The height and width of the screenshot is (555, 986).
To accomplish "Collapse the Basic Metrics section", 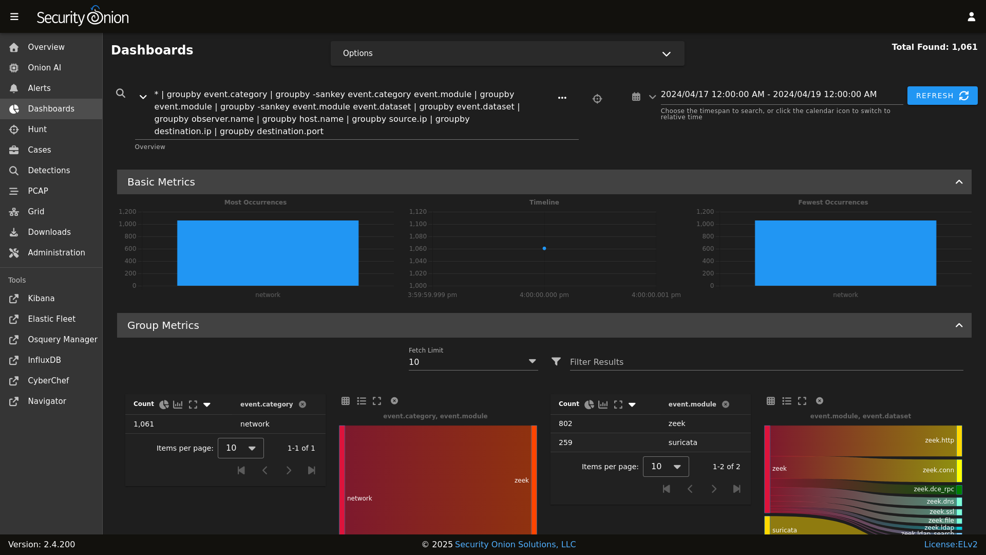I will 959,181.
